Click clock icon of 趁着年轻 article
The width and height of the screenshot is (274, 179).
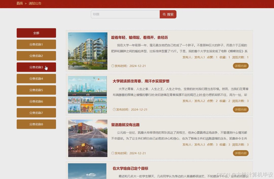click(x=113, y=66)
